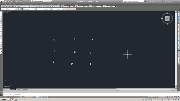Click the Help question mark in title bar
The height and width of the screenshot is (101, 180).
pyautogui.click(x=170, y=1)
